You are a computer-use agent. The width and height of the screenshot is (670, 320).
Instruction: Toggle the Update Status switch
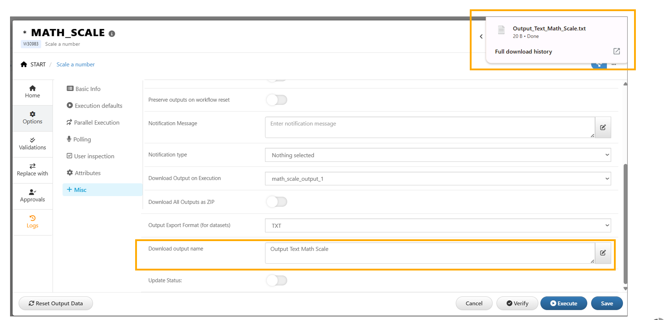coord(277,281)
